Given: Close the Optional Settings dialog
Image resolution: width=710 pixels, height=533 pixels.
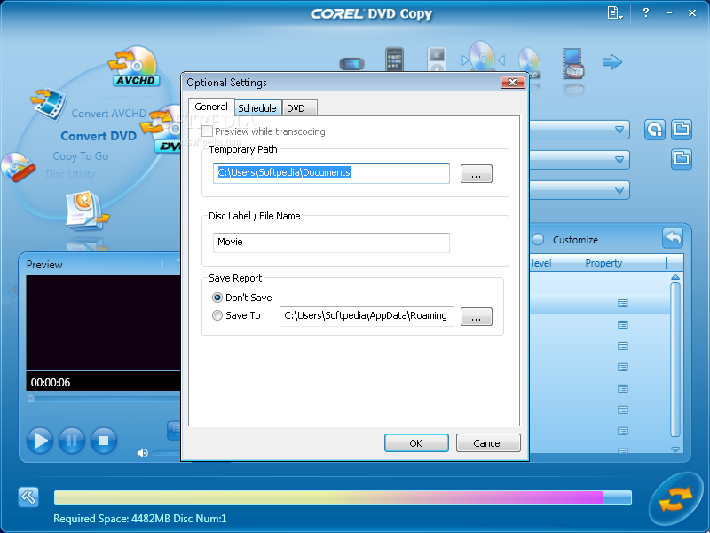Looking at the screenshot, I should [x=513, y=82].
